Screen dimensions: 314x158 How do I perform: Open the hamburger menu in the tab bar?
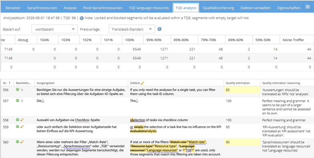click(x=308, y=7)
